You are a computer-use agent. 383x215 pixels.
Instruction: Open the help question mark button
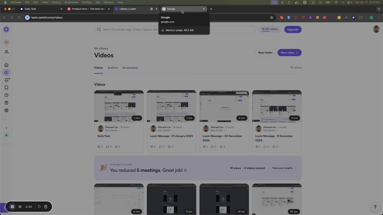coord(375,207)
